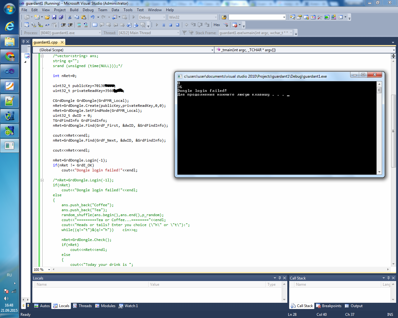Click the Undo arrow icon
Screen dimensions: 398x318
click(92, 17)
